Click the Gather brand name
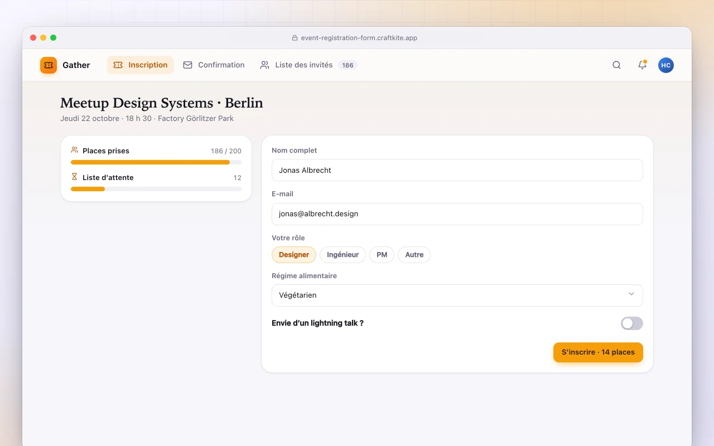The image size is (714, 446). coord(76,65)
